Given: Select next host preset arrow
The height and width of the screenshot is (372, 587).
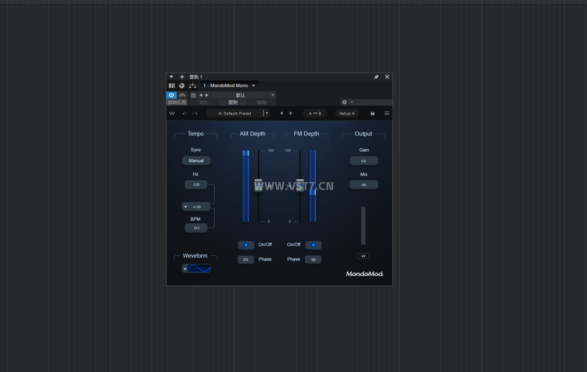Looking at the screenshot, I should click(207, 95).
